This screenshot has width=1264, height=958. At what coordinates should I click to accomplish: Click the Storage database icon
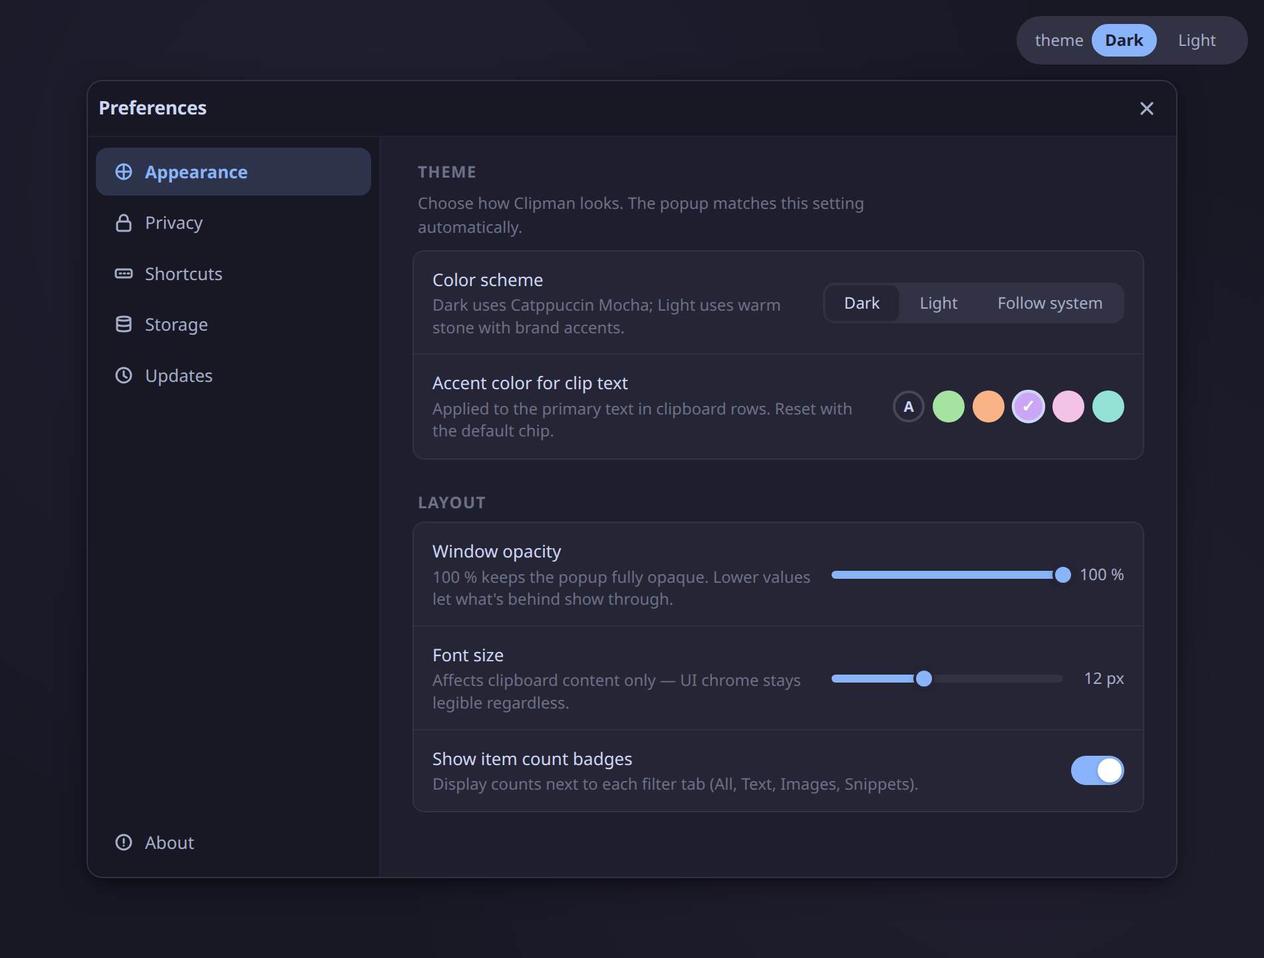[124, 324]
